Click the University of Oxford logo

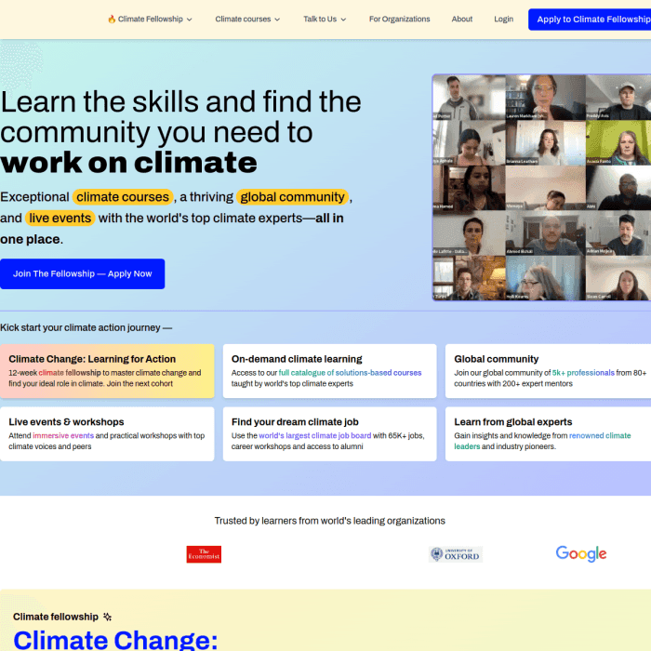click(456, 554)
